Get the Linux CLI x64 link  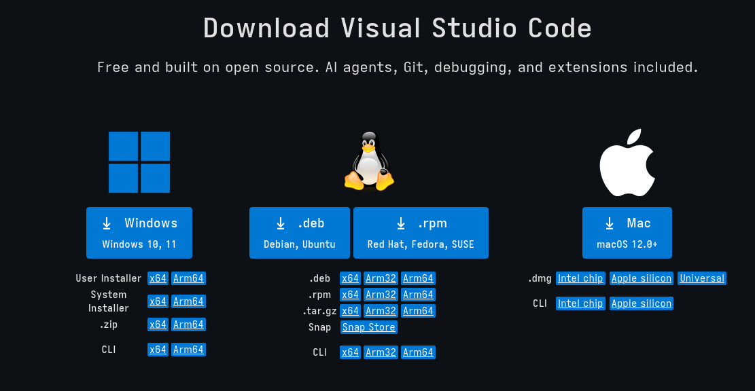350,352
